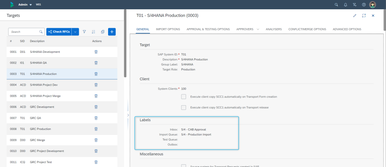Open the help question mark icon
The height and width of the screenshot is (167, 386).
[x=364, y=5]
